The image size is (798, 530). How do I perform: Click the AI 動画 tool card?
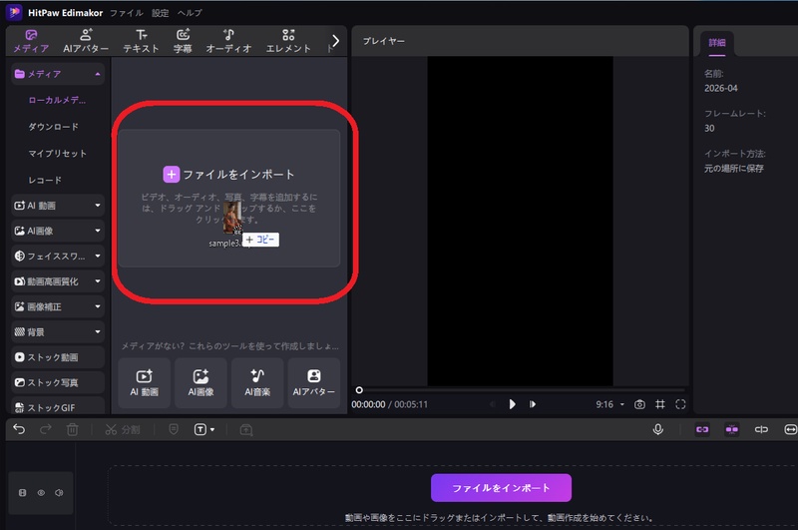(x=144, y=383)
